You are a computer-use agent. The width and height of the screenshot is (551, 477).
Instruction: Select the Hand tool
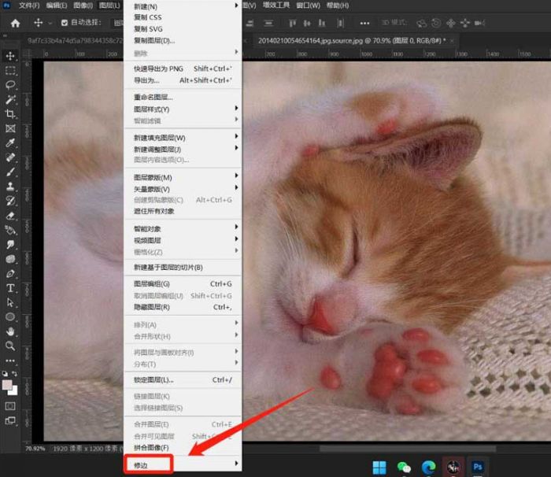[x=11, y=331]
